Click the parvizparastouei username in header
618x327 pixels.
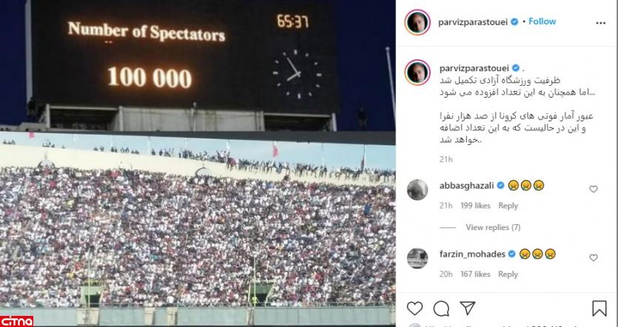tap(474, 22)
